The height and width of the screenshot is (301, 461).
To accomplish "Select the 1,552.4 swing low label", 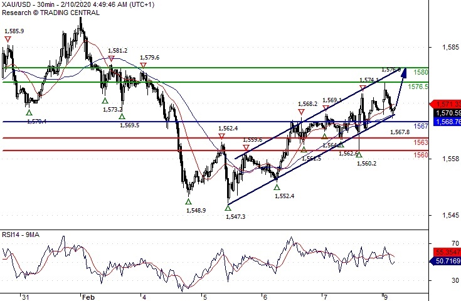I will tap(285, 196).
